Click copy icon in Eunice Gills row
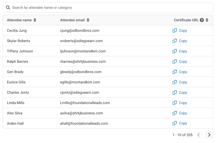 [175, 82]
